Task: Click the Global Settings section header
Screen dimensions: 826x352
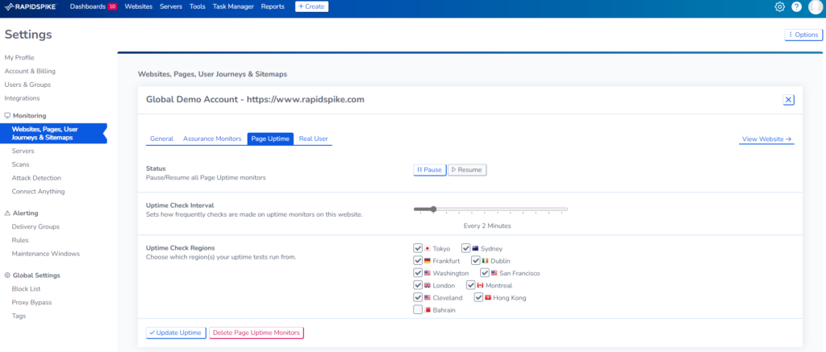Action: (x=32, y=275)
